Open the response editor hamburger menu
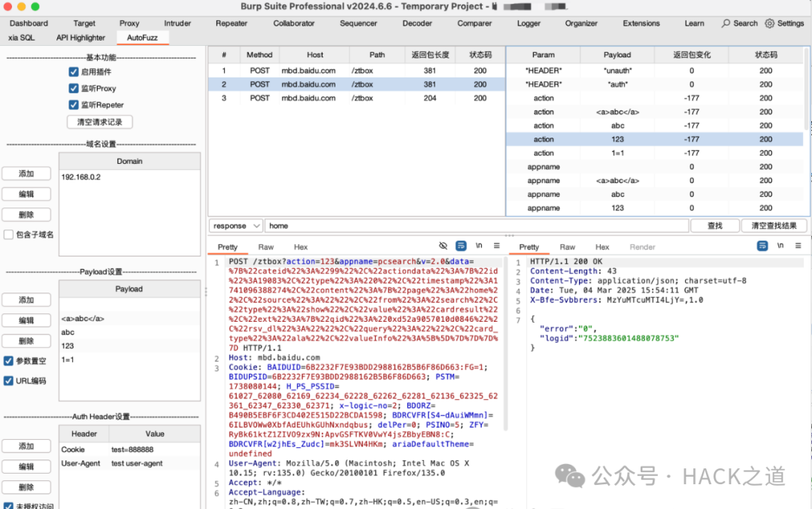This screenshot has width=812, height=509. click(798, 246)
